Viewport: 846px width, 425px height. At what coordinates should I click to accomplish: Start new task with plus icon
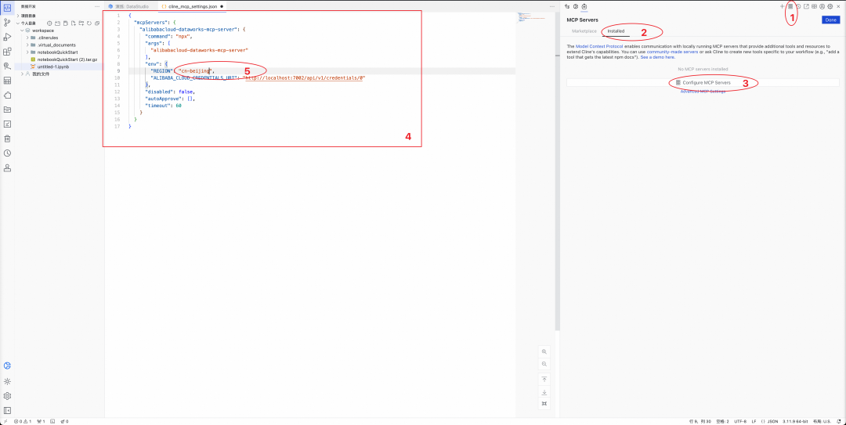[783, 6]
